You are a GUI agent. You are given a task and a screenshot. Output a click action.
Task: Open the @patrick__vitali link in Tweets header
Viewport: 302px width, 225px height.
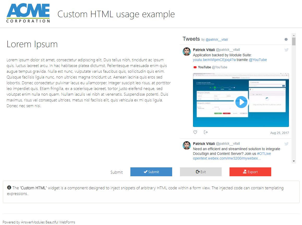216,40
